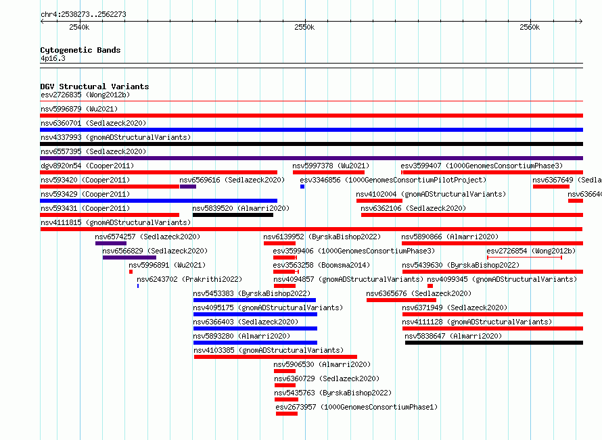602x440 pixels.
Task: Open nsv6360701 (Sedlazeck2020) variant
Action: click(x=93, y=123)
